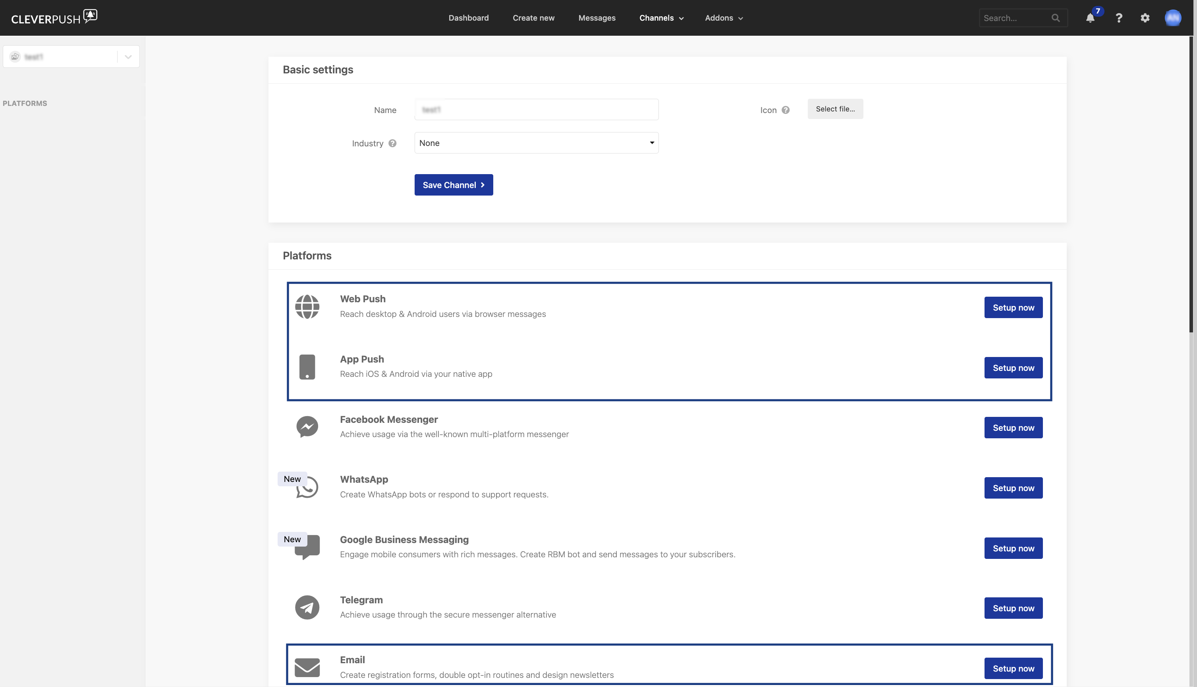
Task: Click the help question mark icon in the header
Action: (x=1119, y=18)
